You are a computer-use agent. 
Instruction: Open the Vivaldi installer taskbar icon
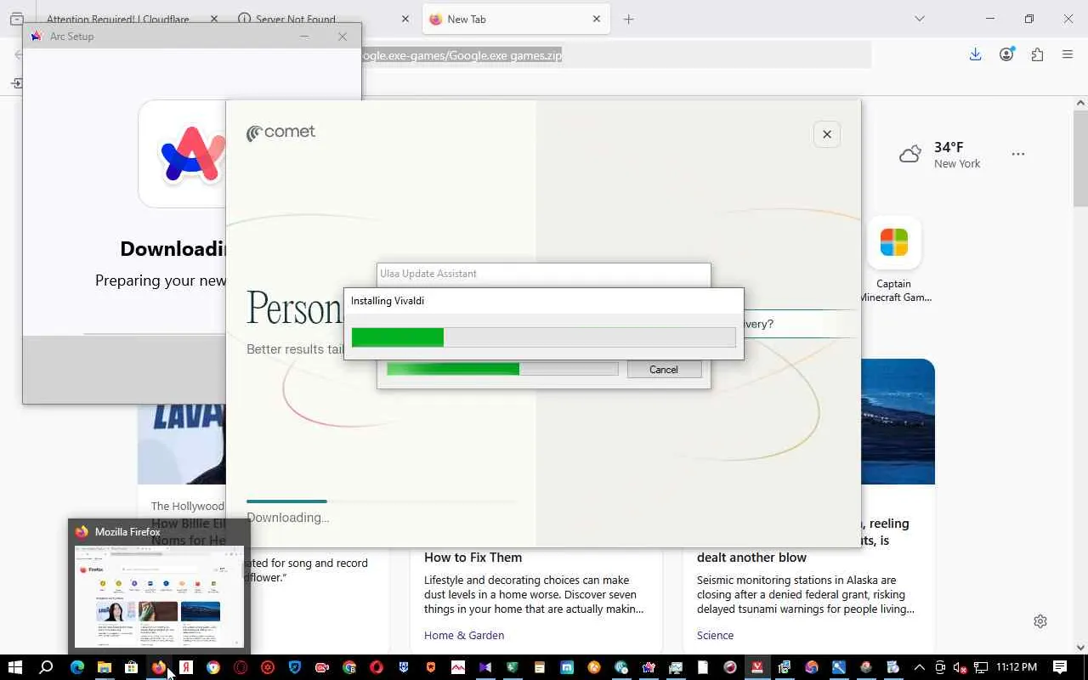tap(757, 667)
